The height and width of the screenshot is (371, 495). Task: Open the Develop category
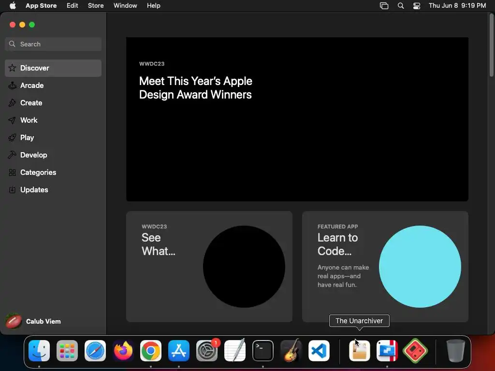53,155
